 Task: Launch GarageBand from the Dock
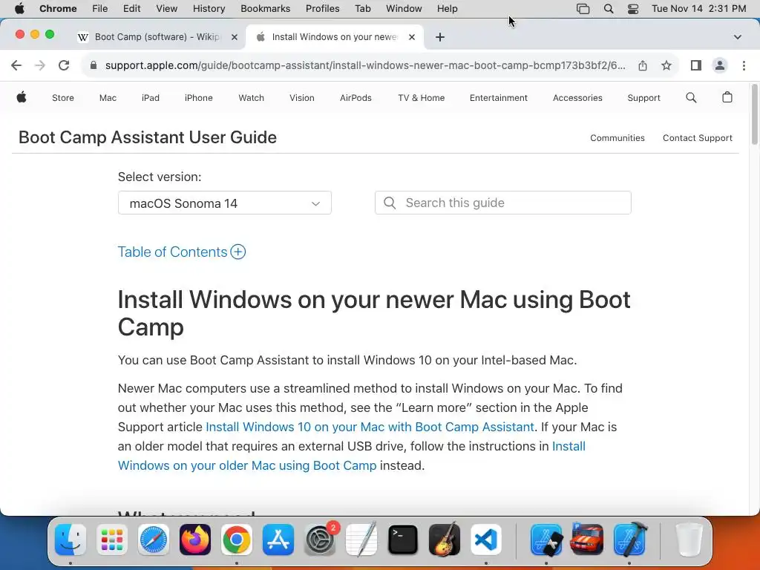[445, 540]
